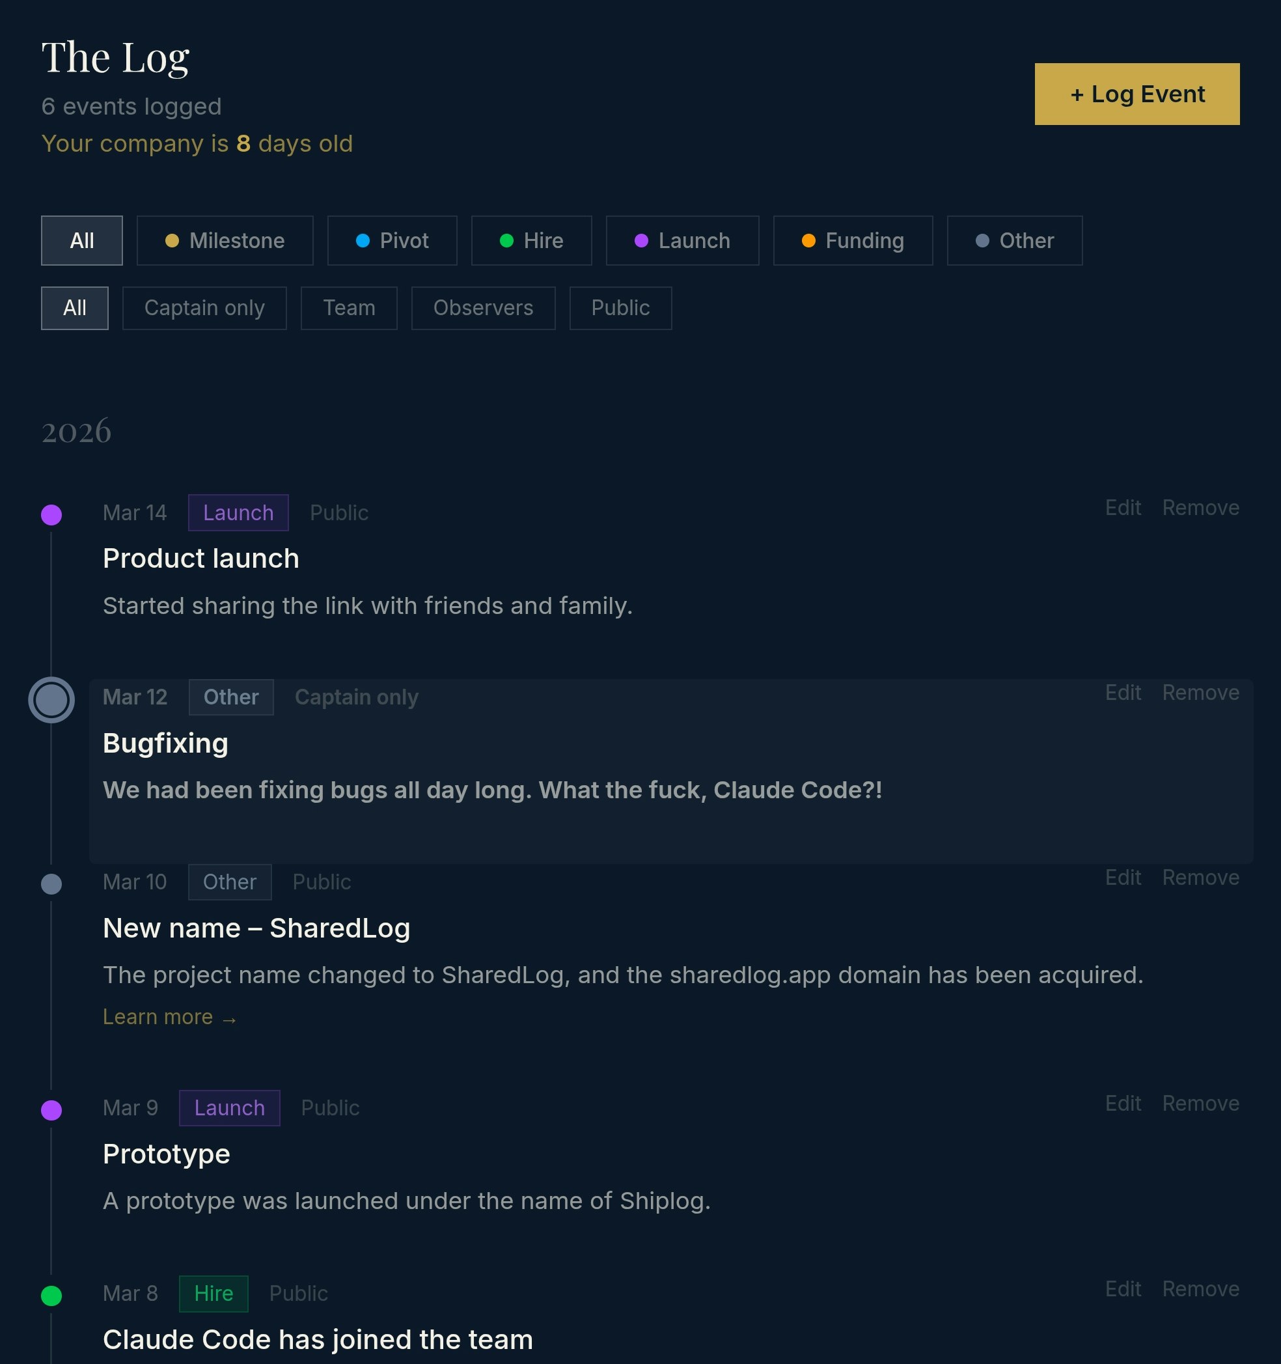This screenshot has width=1281, height=1364.
Task: Toggle the Captain only visibility filter
Action: 204,308
